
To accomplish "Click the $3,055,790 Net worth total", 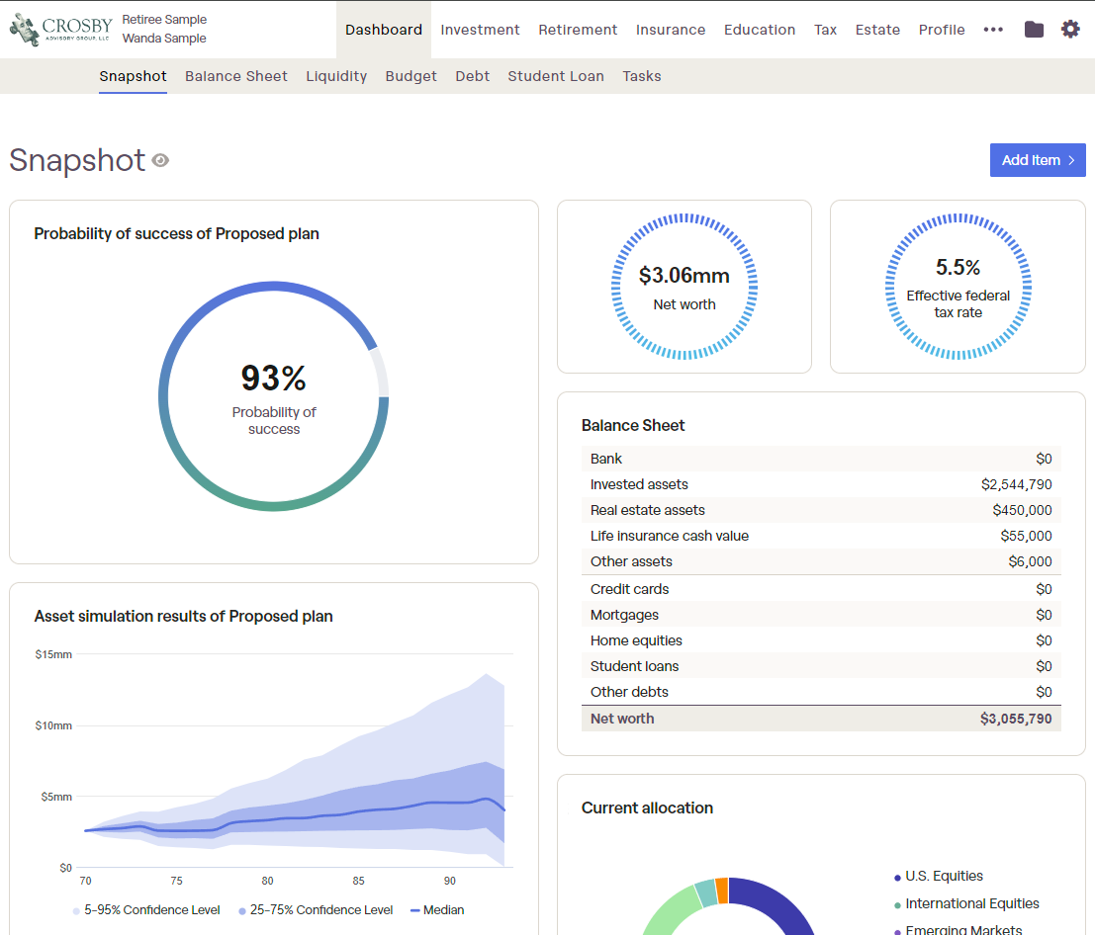I will [x=1016, y=719].
